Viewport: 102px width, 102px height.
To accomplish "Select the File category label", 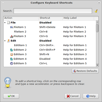I will [x=13, y=23].
